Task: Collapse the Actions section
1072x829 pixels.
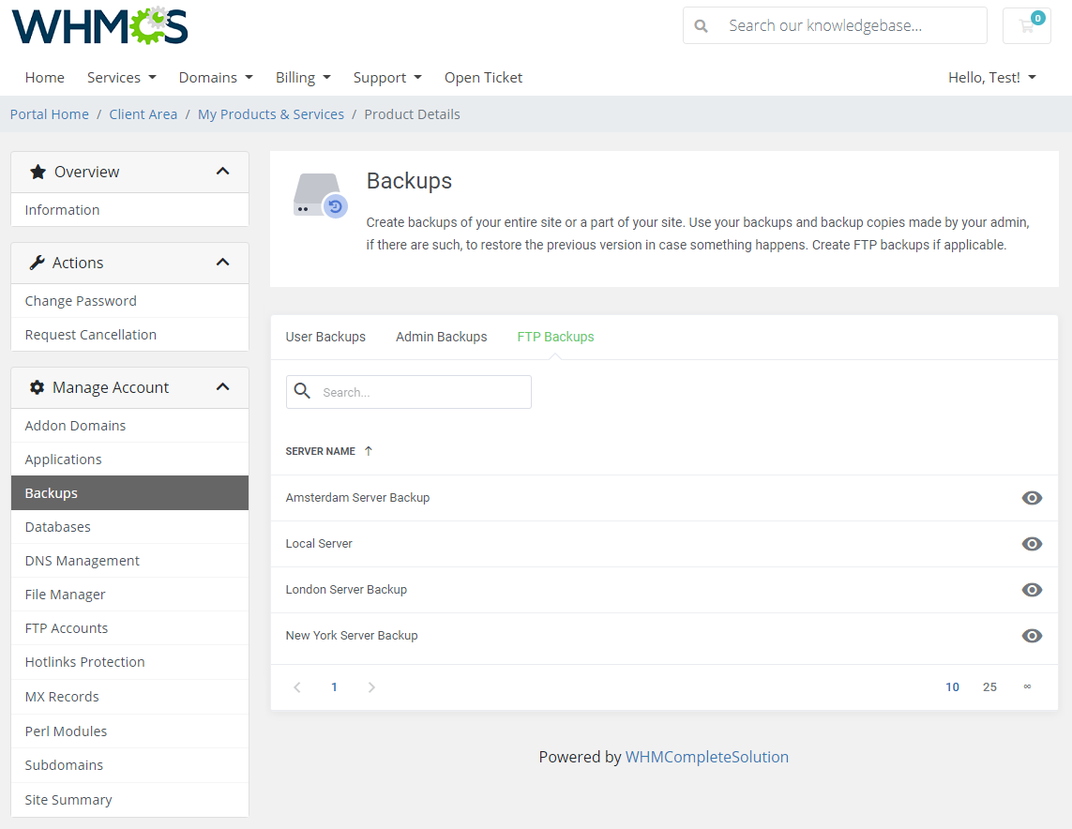Action: click(223, 263)
